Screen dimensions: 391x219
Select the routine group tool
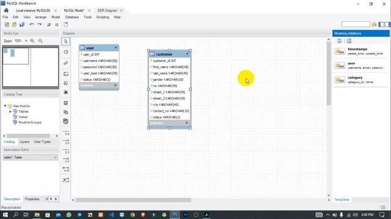tap(66, 122)
